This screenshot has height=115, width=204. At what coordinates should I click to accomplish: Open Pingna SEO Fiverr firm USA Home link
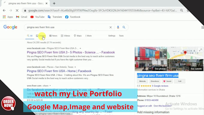(59, 71)
